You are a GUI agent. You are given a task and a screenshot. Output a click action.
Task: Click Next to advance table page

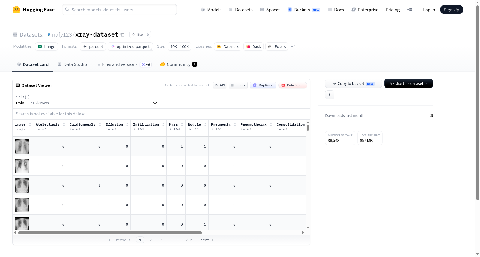(x=207, y=240)
